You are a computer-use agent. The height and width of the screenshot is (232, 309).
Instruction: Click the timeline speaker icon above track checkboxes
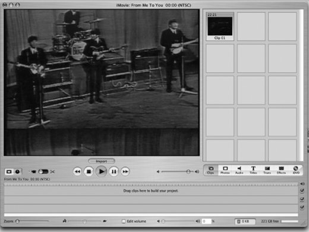click(x=302, y=184)
